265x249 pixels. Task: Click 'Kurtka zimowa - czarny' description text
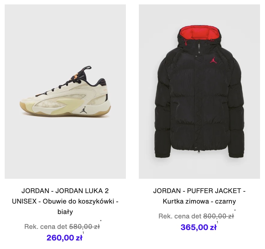coord(199,201)
